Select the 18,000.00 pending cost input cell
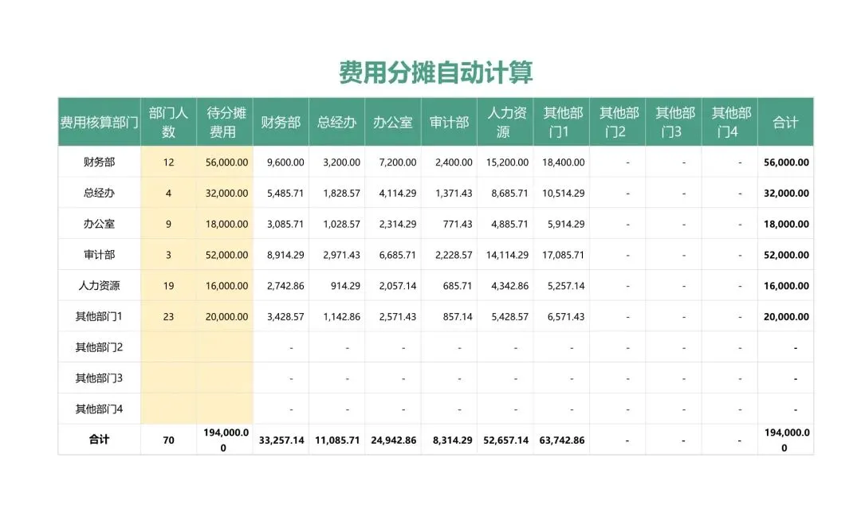 pyautogui.click(x=225, y=223)
